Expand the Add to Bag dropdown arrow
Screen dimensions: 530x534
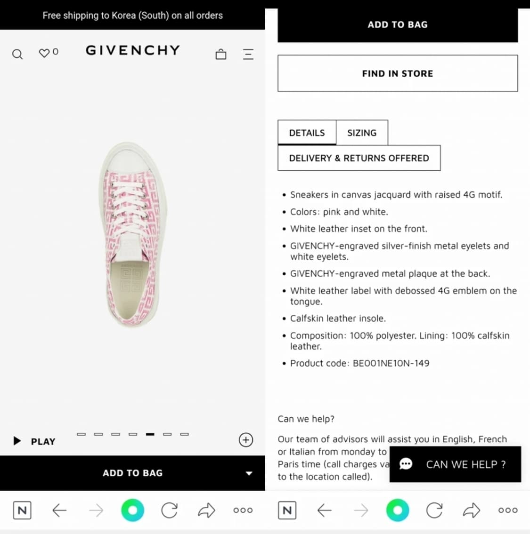click(x=249, y=473)
